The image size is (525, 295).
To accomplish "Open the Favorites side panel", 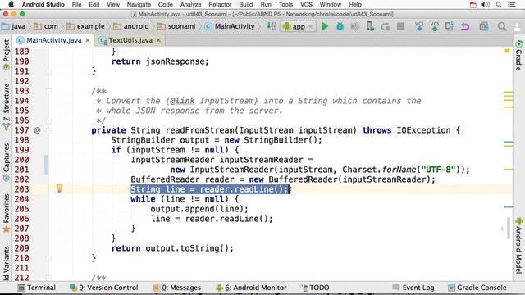I will point(6,213).
